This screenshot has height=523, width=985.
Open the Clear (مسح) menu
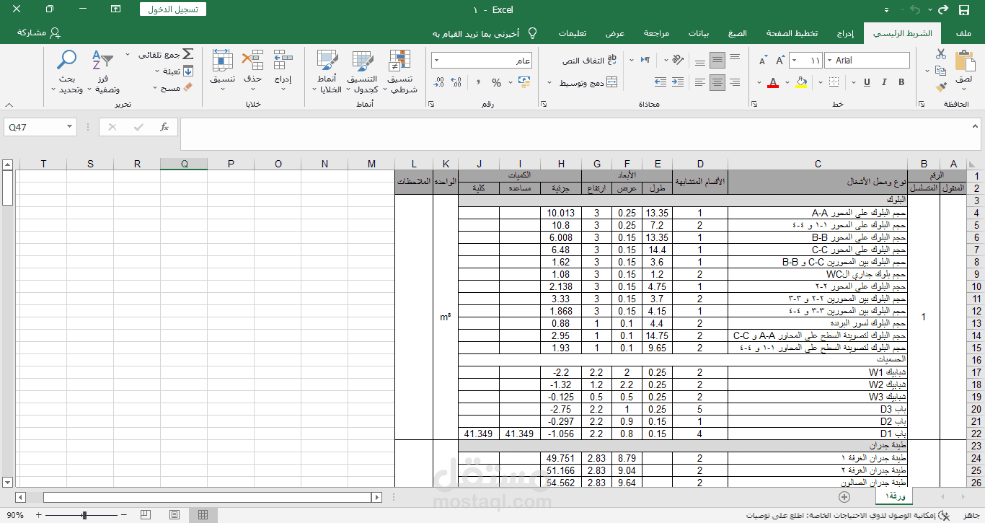click(173, 87)
